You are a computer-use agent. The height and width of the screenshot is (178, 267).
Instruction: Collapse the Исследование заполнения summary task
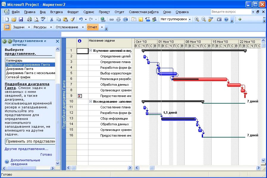[91, 102]
